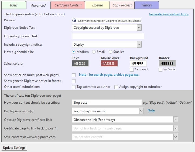Image resolution: width=195 pixels, height=152 pixels.
Task: Expand Include a copyright notice dropdown
Action: (107, 44)
